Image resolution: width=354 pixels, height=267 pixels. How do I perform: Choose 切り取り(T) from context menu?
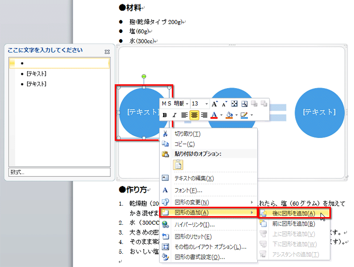[x=208, y=134]
